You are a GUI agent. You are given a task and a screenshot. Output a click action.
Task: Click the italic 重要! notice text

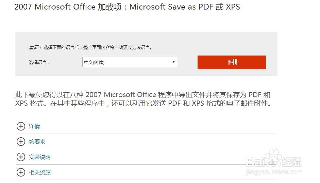pyautogui.click(x=35, y=48)
